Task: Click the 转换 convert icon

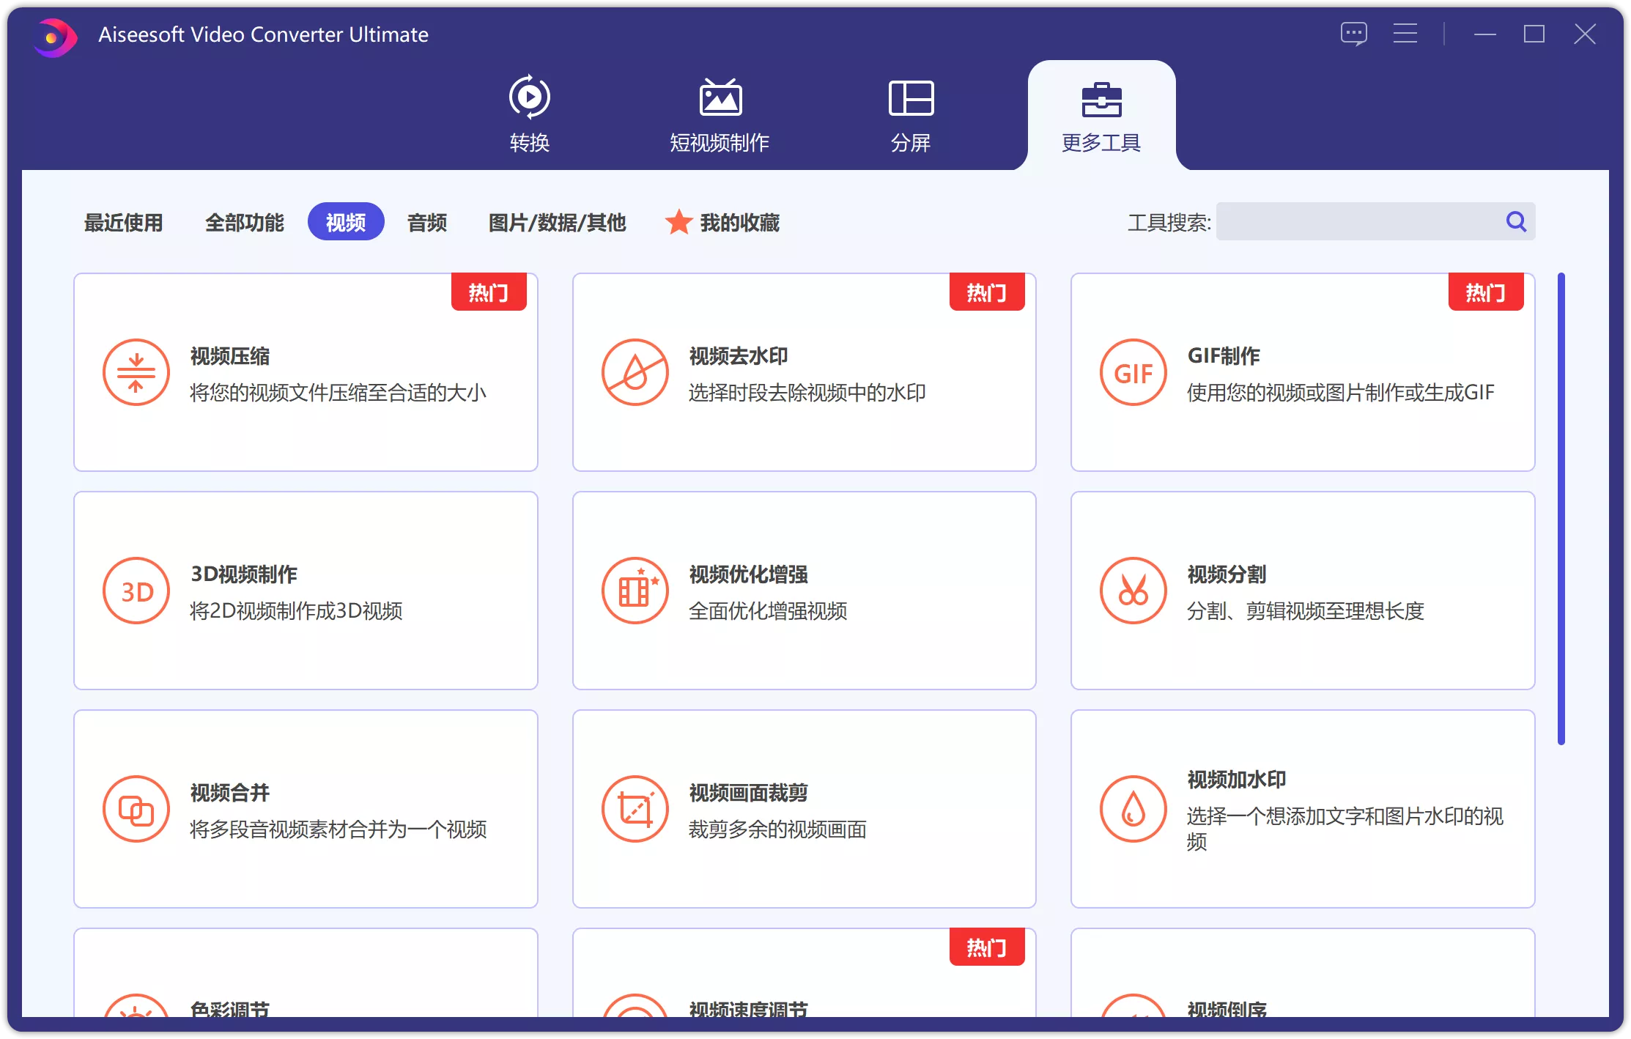Action: pos(529,97)
